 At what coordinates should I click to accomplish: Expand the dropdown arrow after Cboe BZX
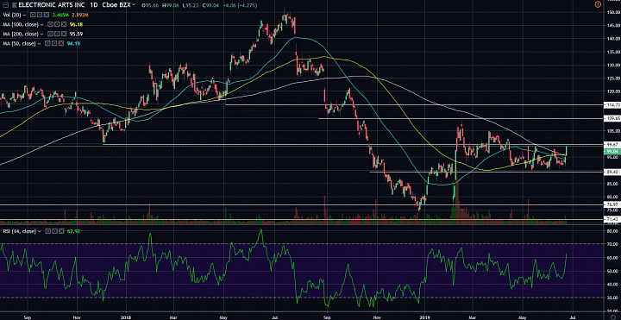[x=134, y=5]
